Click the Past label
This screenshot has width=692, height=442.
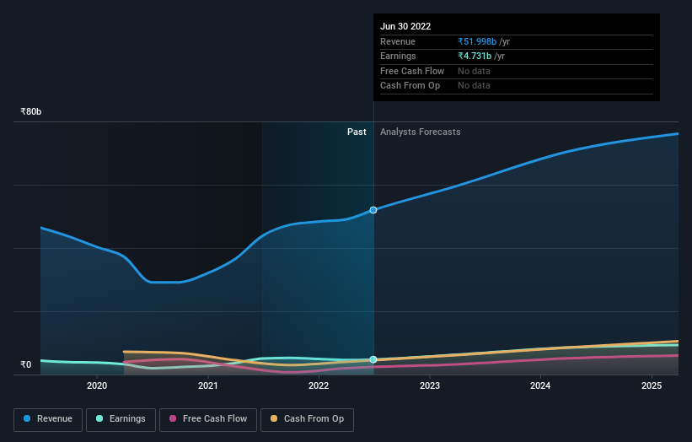tap(357, 132)
